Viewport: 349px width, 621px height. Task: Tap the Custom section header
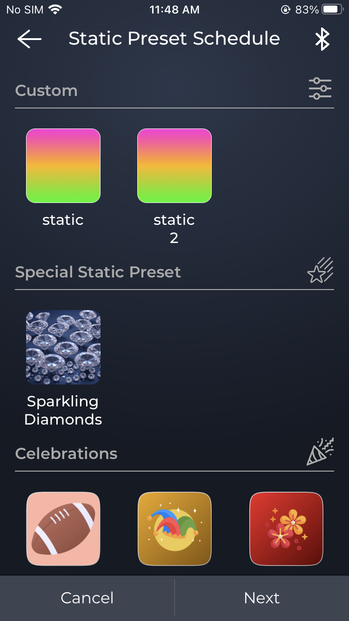pyautogui.click(x=47, y=90)
